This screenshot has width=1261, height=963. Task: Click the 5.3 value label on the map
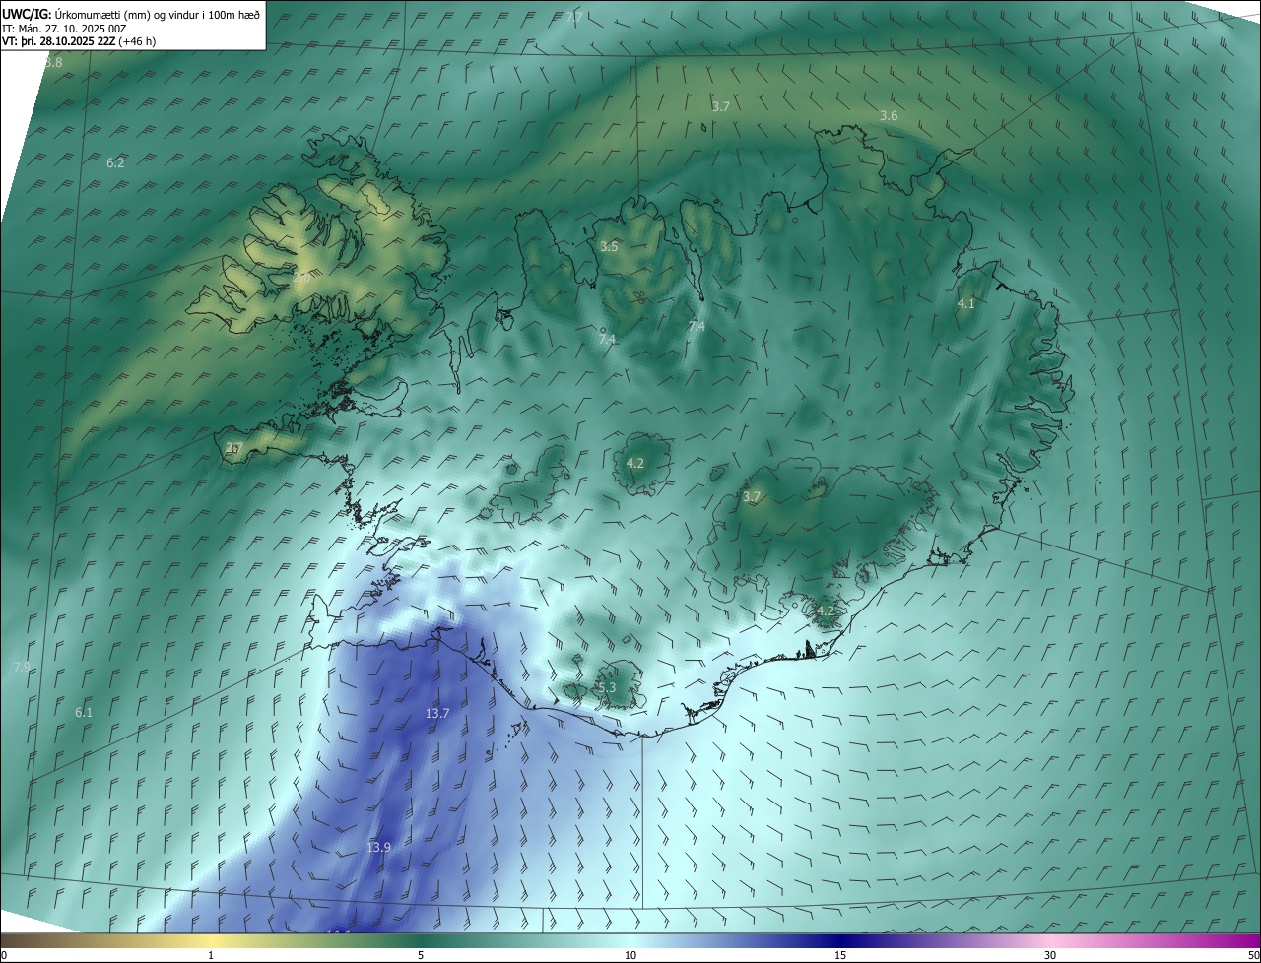coord(606,687)
